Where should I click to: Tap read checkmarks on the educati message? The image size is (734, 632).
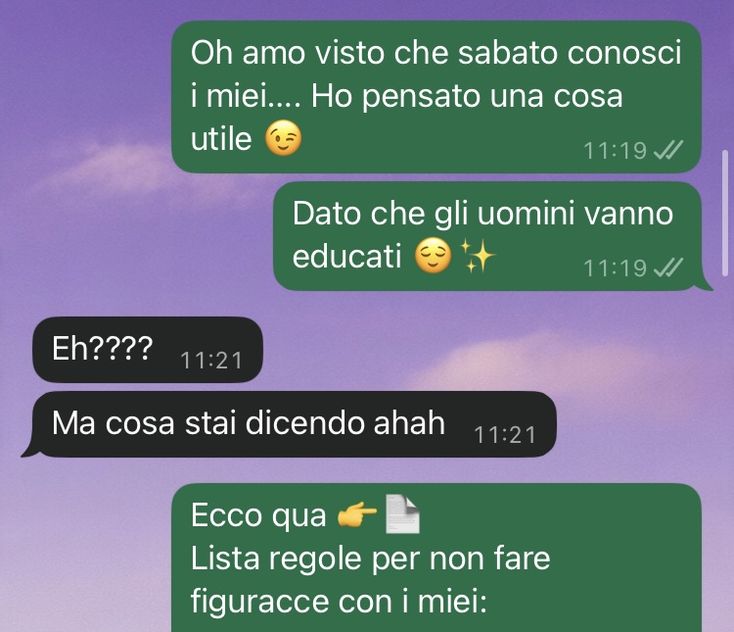coord(668,268)
